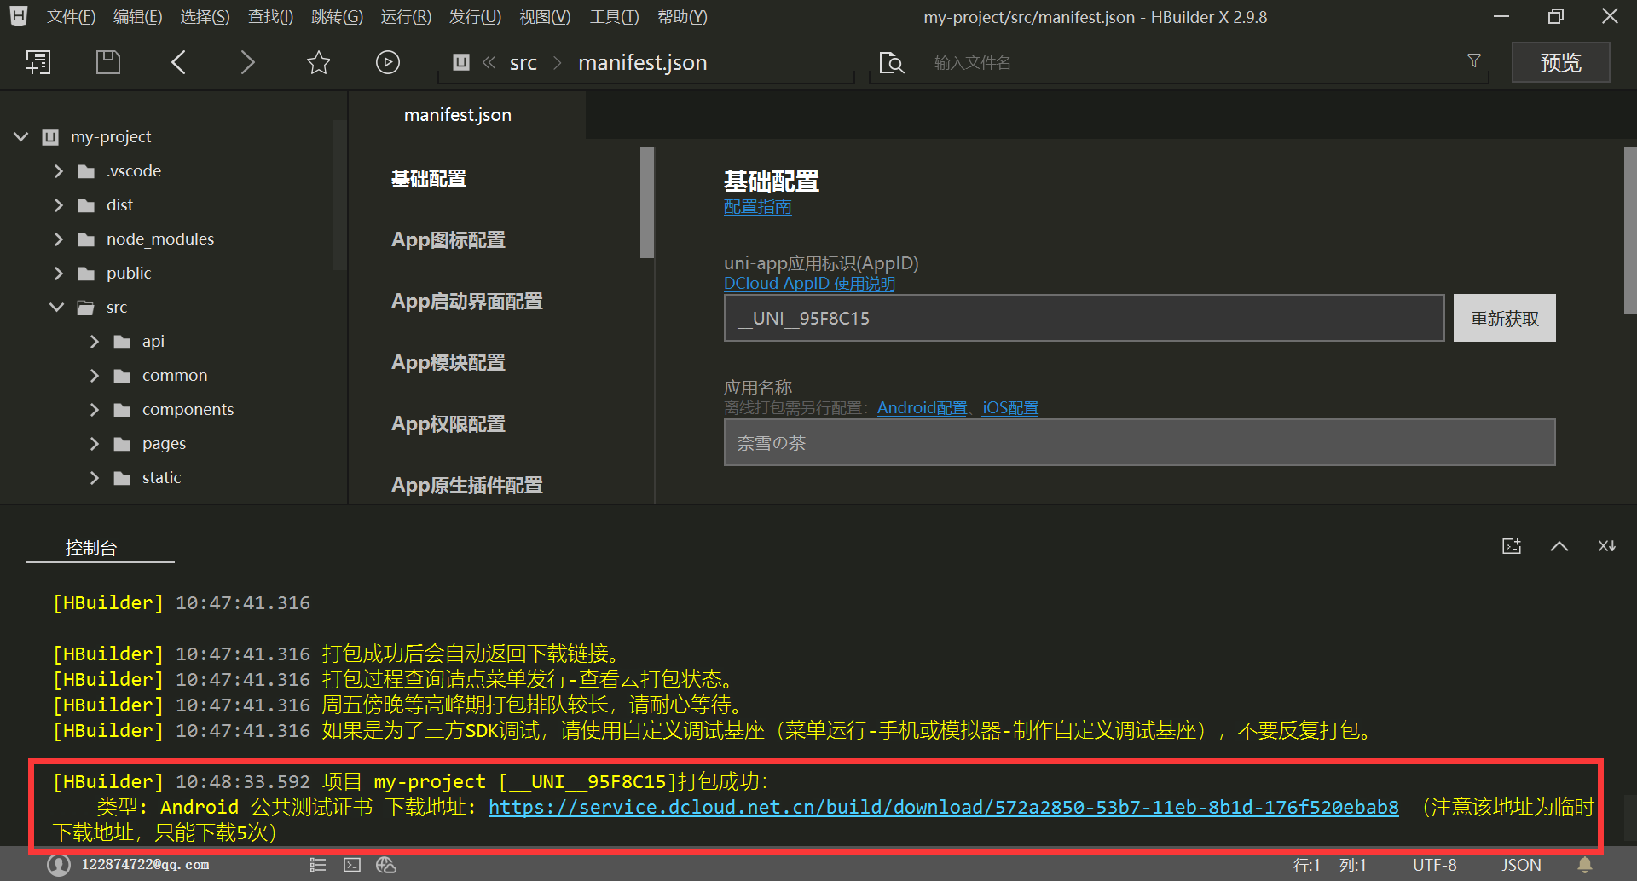Viewport: 1637px width, 881px height.
Task: Expand the api folder
Action: (x=95, y=341)
